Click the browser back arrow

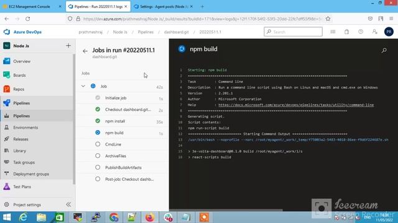tap(7, 19)
